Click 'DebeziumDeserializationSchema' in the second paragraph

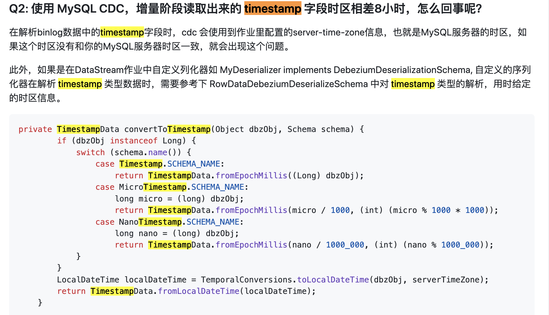click(x=402, y=70)
